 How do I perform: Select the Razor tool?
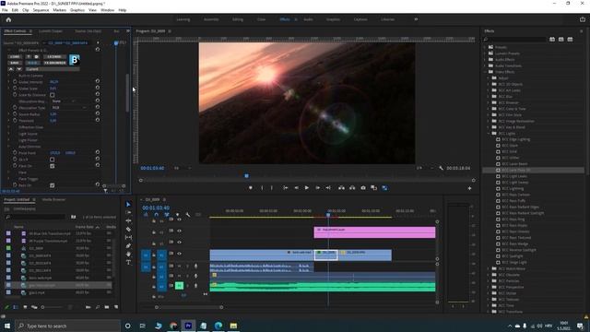(128, 229)
